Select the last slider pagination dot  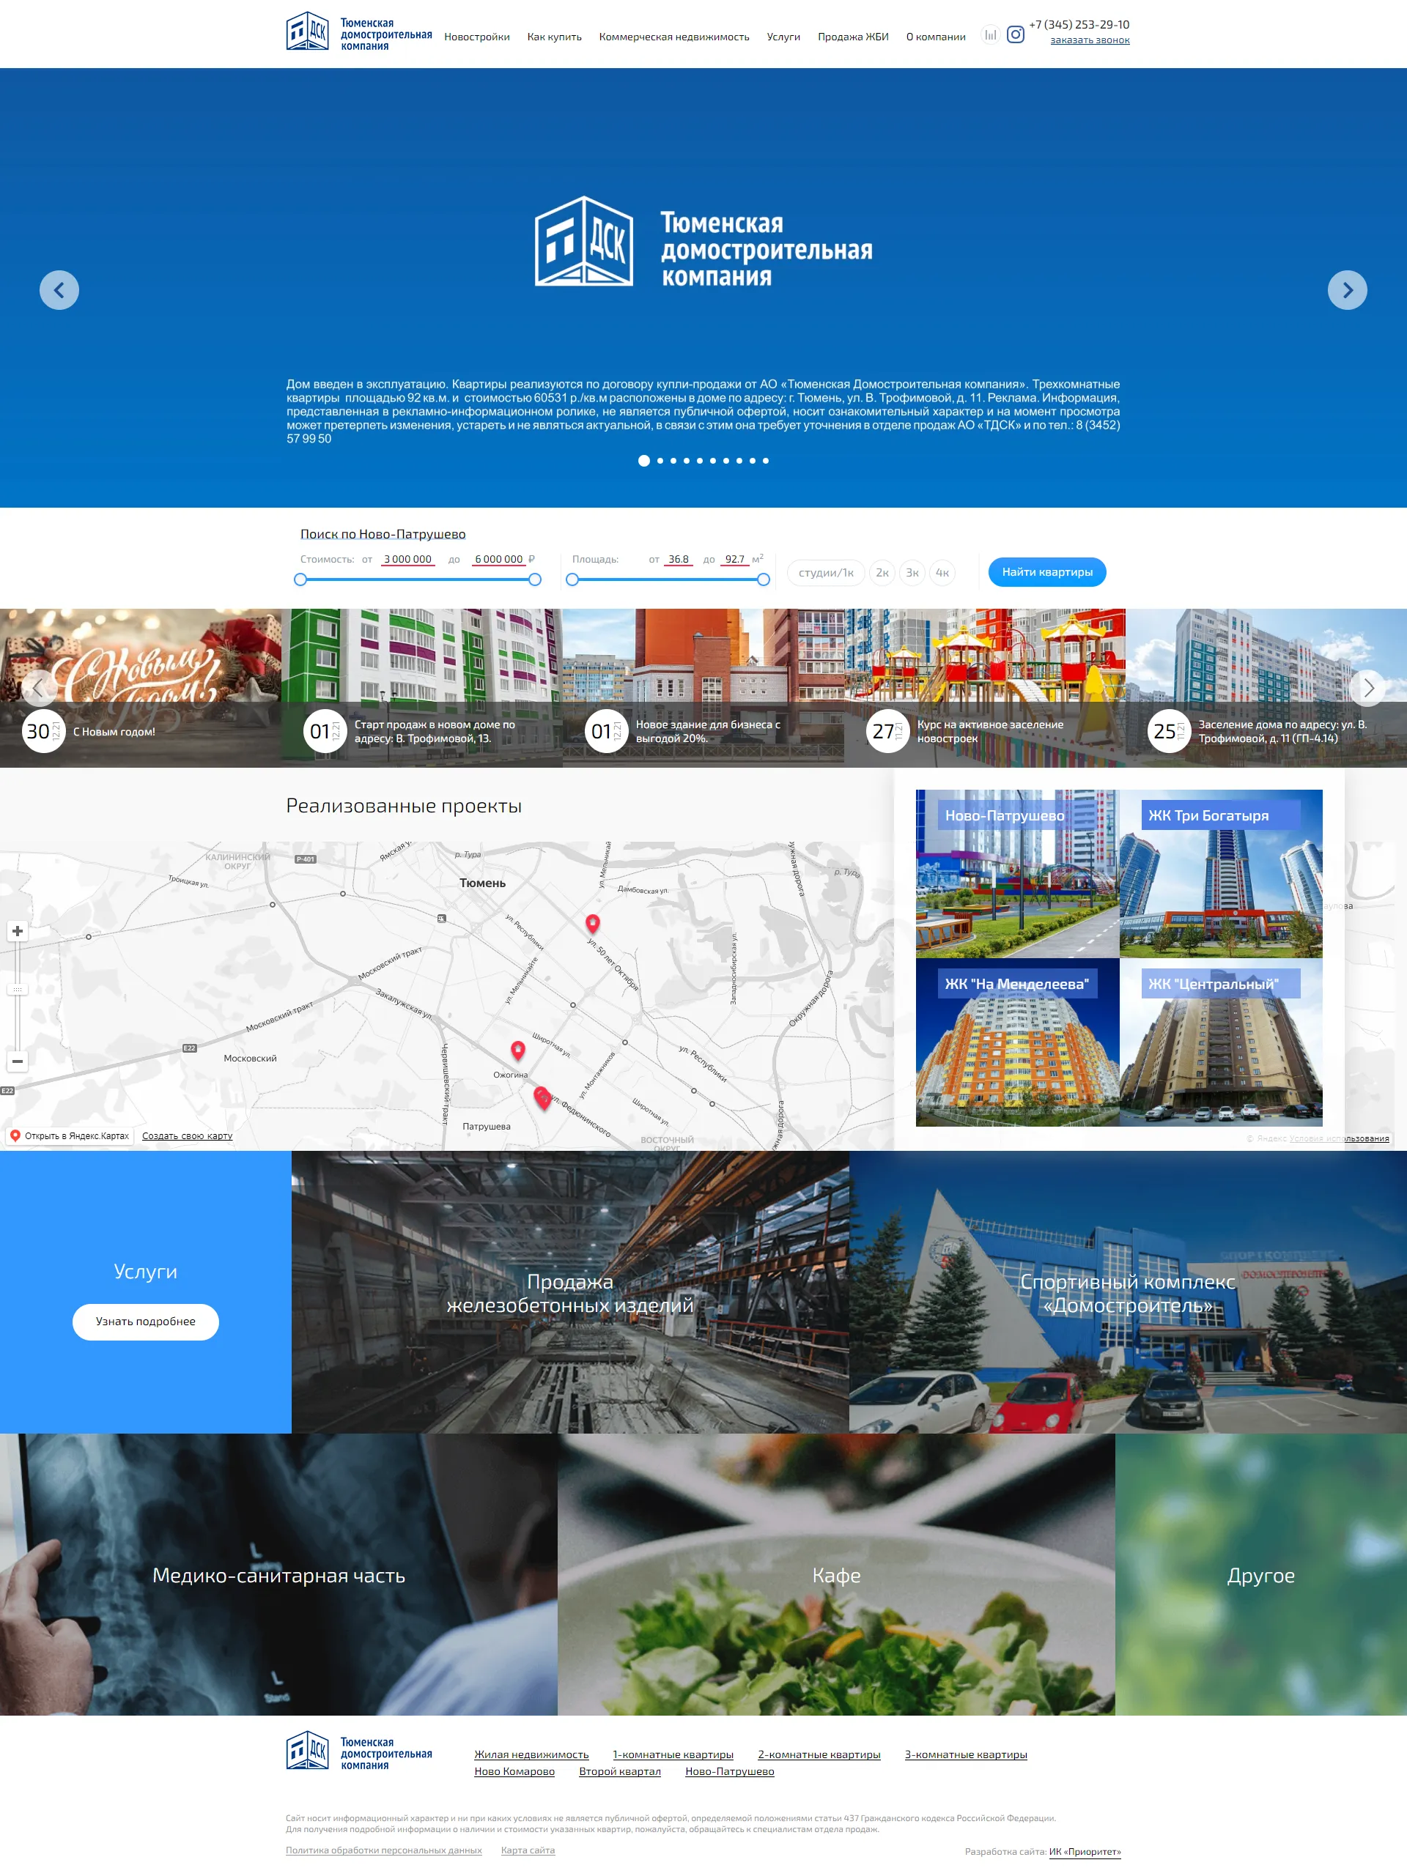[765, 460]
